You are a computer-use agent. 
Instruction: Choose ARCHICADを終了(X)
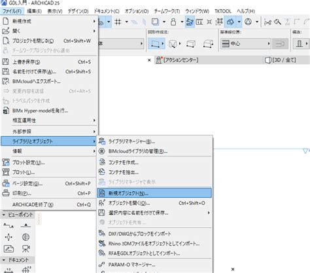click(49, 205)
